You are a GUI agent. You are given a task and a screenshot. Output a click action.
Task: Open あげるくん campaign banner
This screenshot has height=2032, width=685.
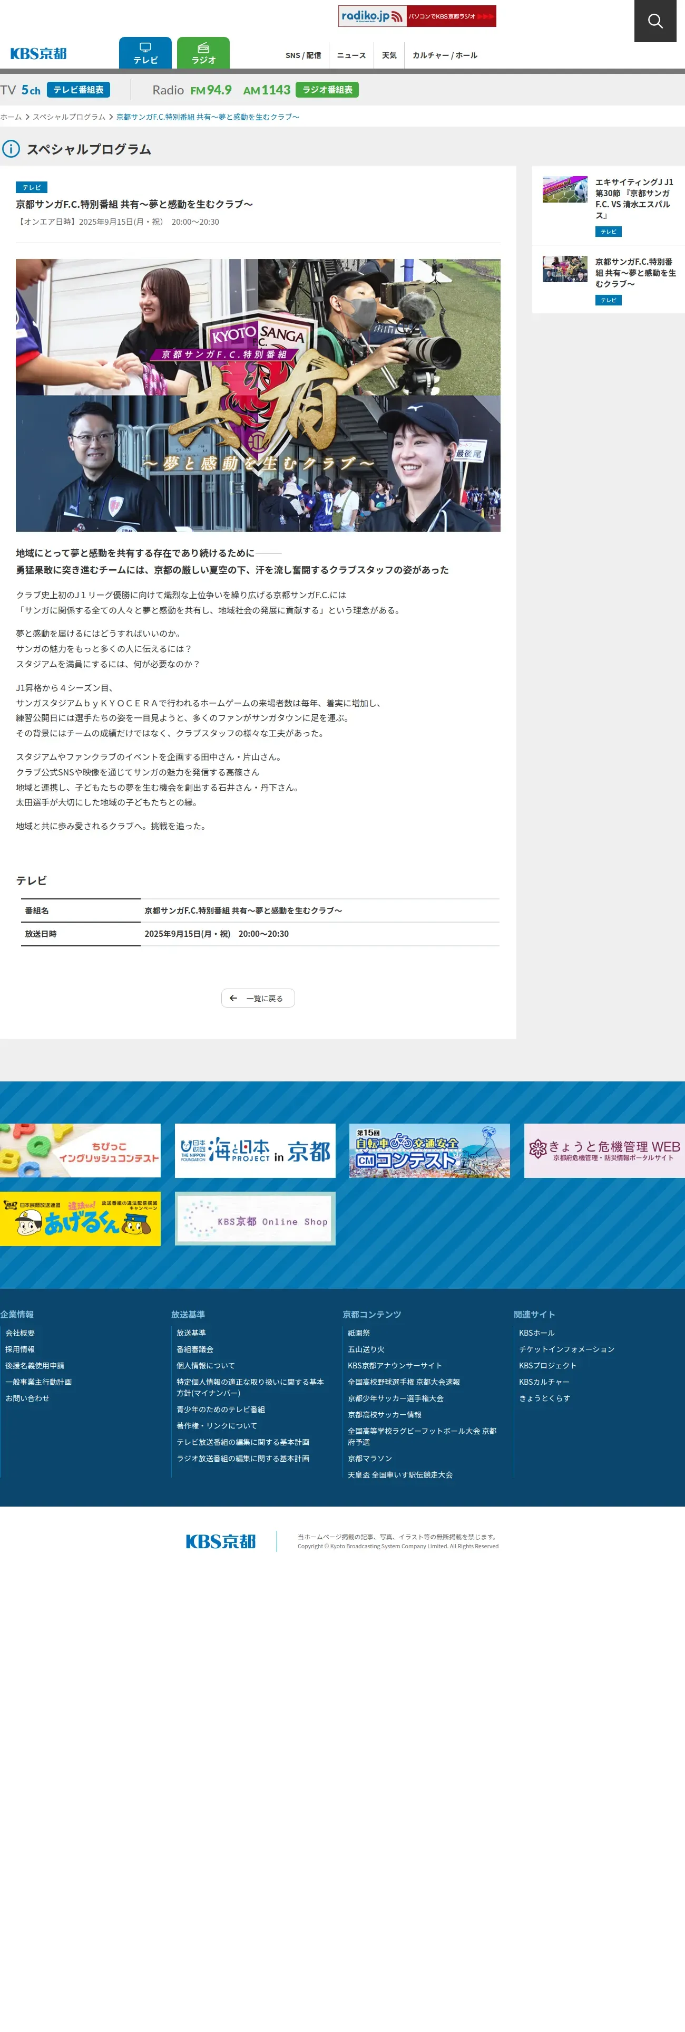81,1219
